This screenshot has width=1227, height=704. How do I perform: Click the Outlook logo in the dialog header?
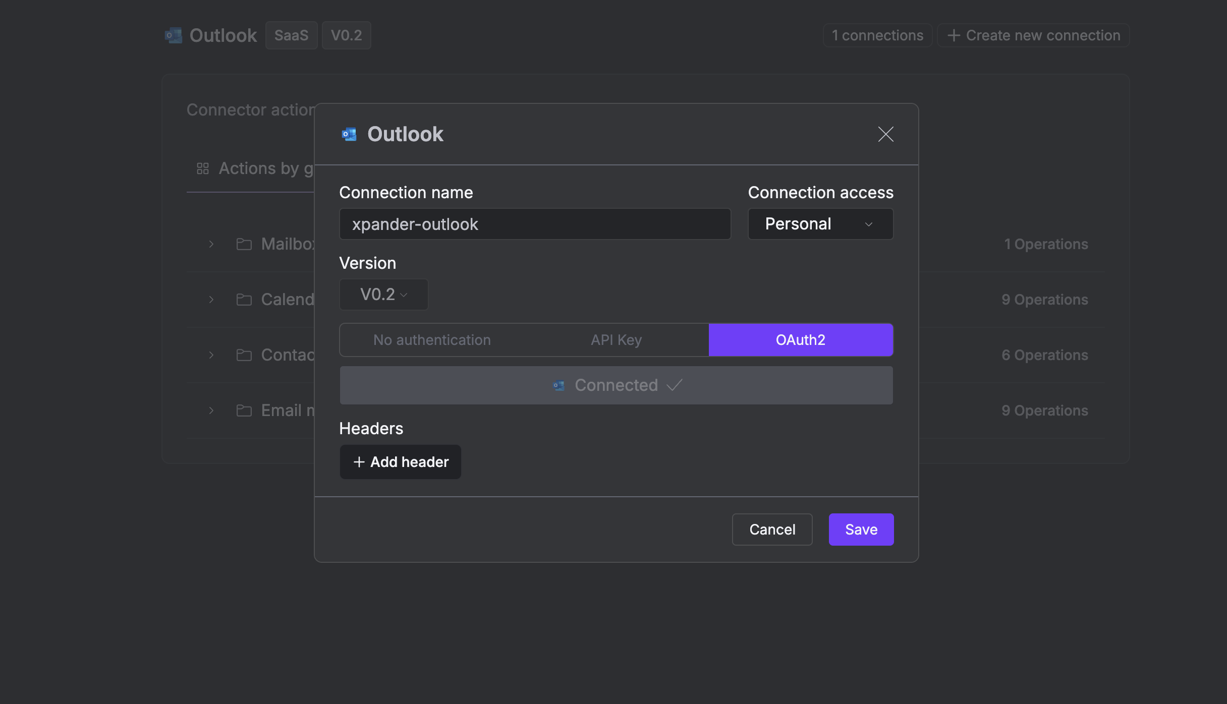tap(349, 134)
